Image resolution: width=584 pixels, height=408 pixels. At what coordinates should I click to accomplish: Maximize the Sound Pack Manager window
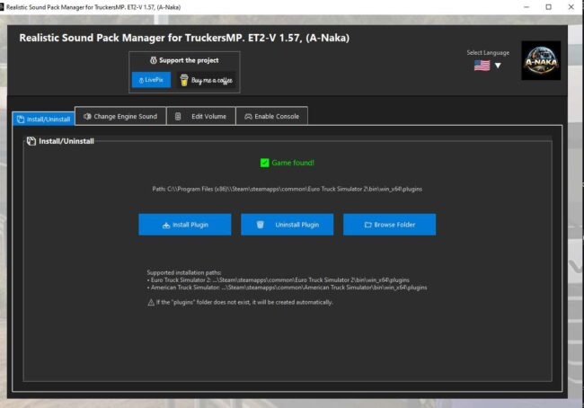tap(549, 7)
